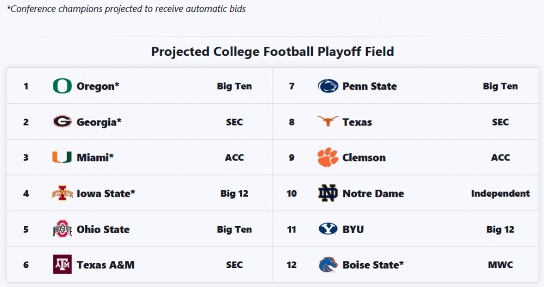The height and width of the screenshot is (287, 544).
Task: Click the Independent conference label
Action: point(500,194)
